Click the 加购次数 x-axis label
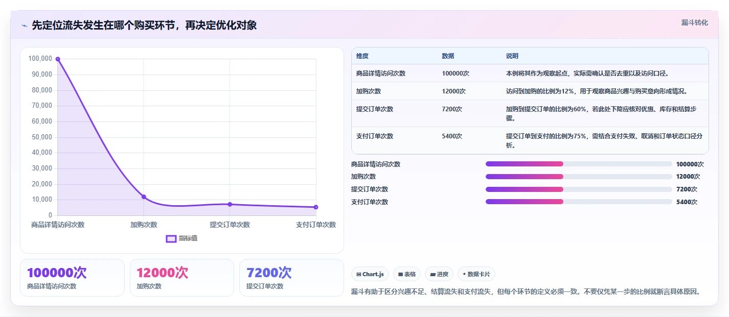Viewport: 729px width, 317px height. coord(144,225)
